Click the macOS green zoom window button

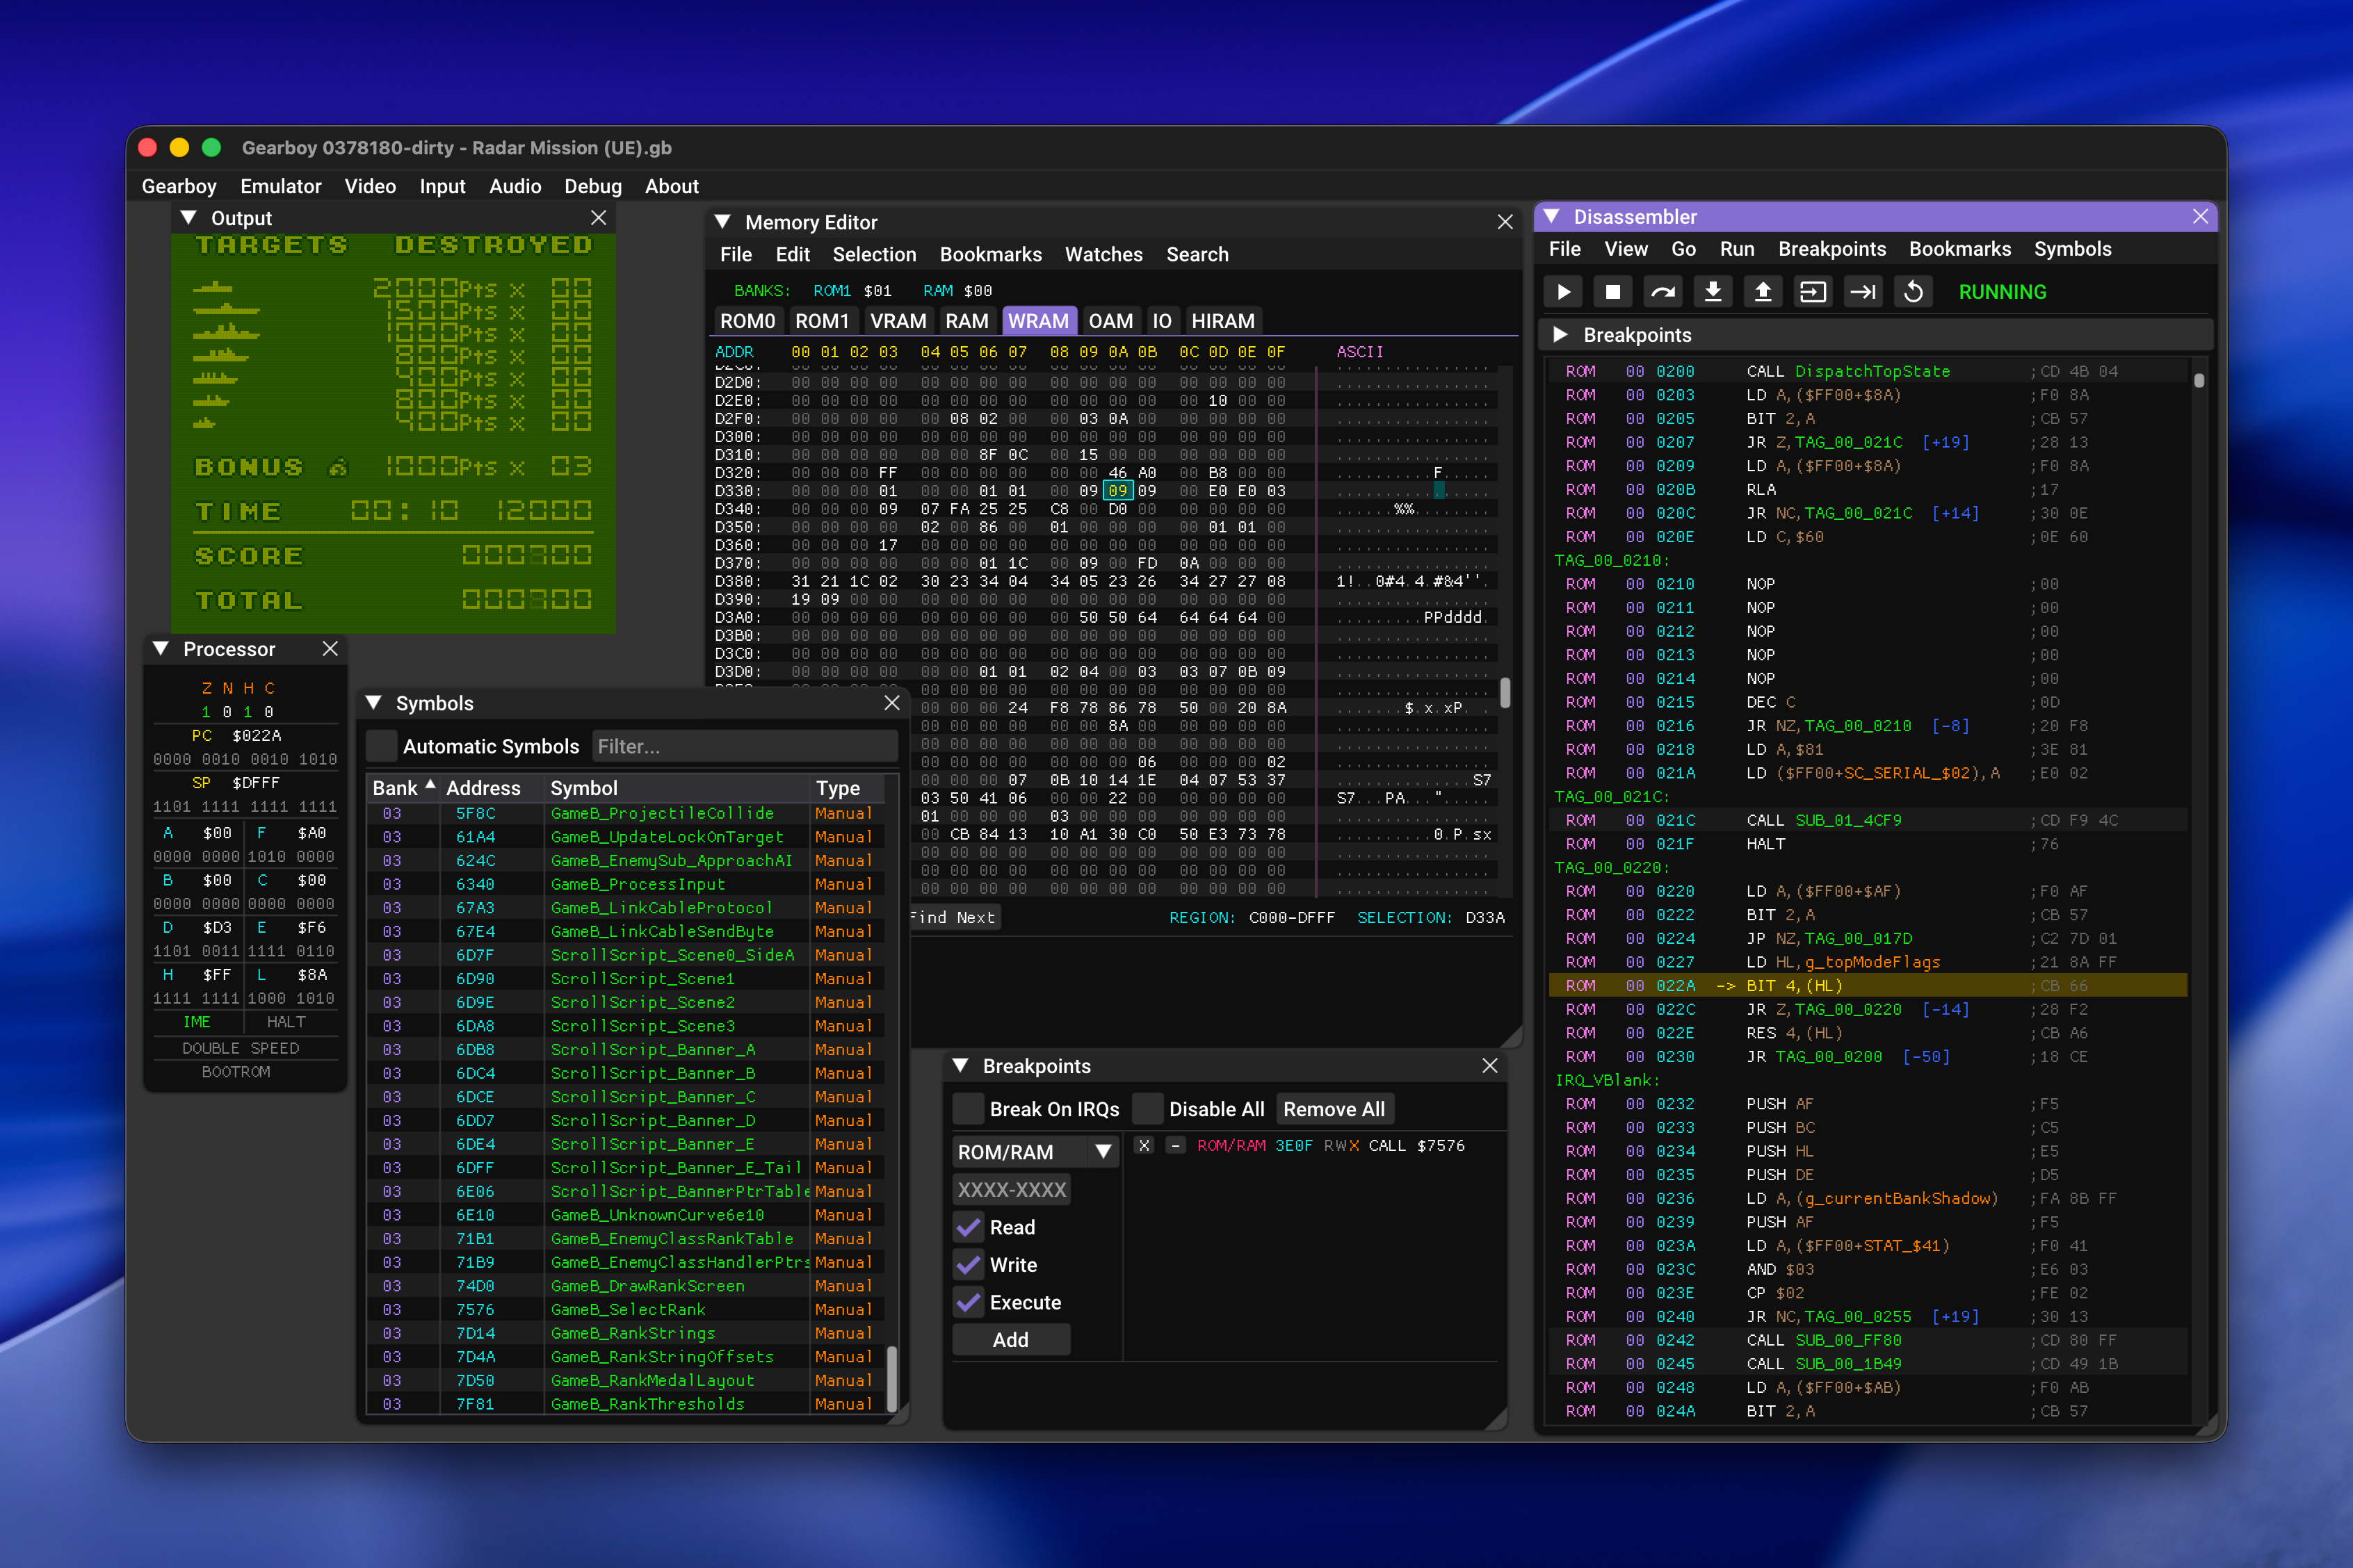(211, 147)
